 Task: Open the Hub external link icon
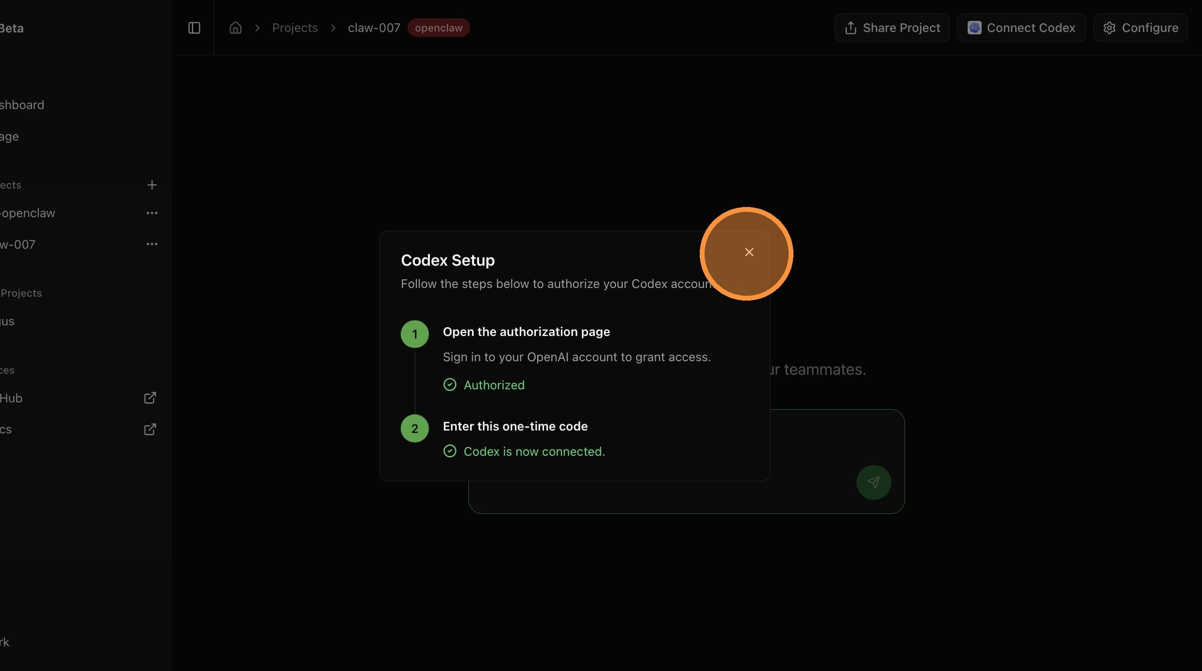click(x=150, y=398)
